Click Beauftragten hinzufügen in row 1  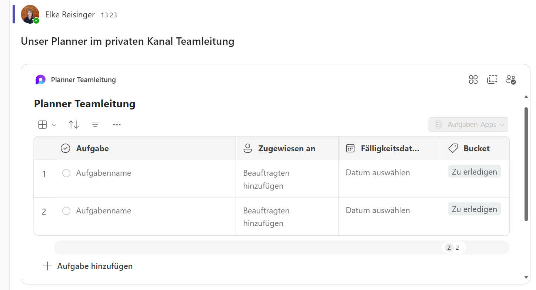[266, 179]
